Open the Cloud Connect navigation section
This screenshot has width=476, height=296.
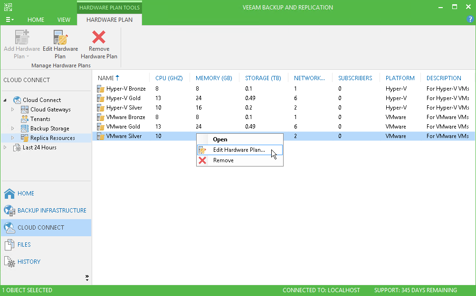pos(46,228)
